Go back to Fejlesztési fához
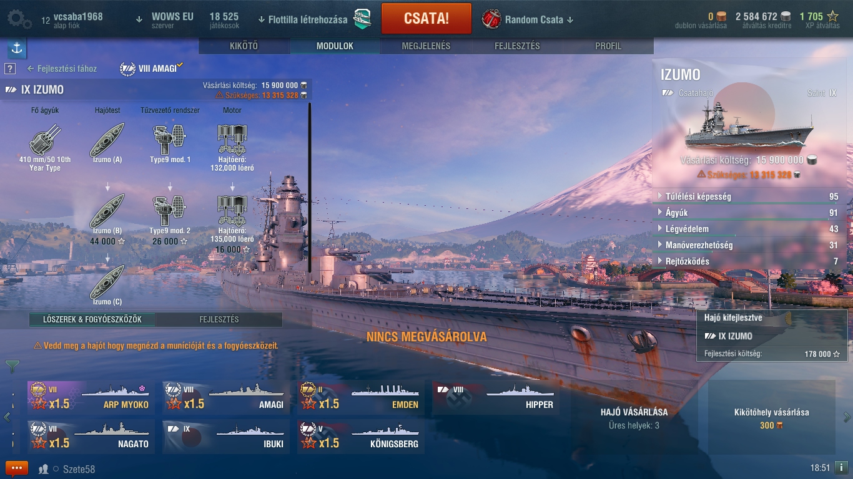The height and width of the screenshot is (479, 853). [62, 69]
